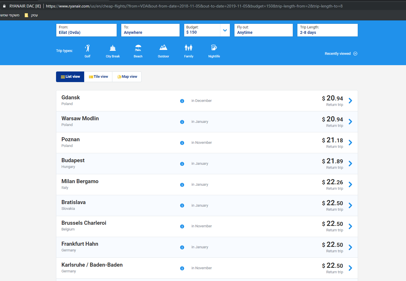Click the Trip types label
406x281 pixels.
(x=64, y=51)
